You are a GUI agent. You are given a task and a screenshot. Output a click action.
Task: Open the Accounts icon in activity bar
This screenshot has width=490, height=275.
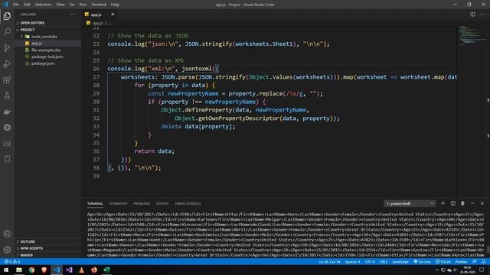(7, 234)
